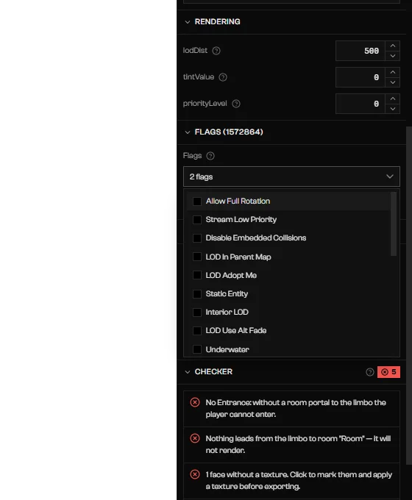Collapse the FLAGS (1572864) section
Image resolution: width=412 pixels, height=500 pixels.
pos(188,132)
